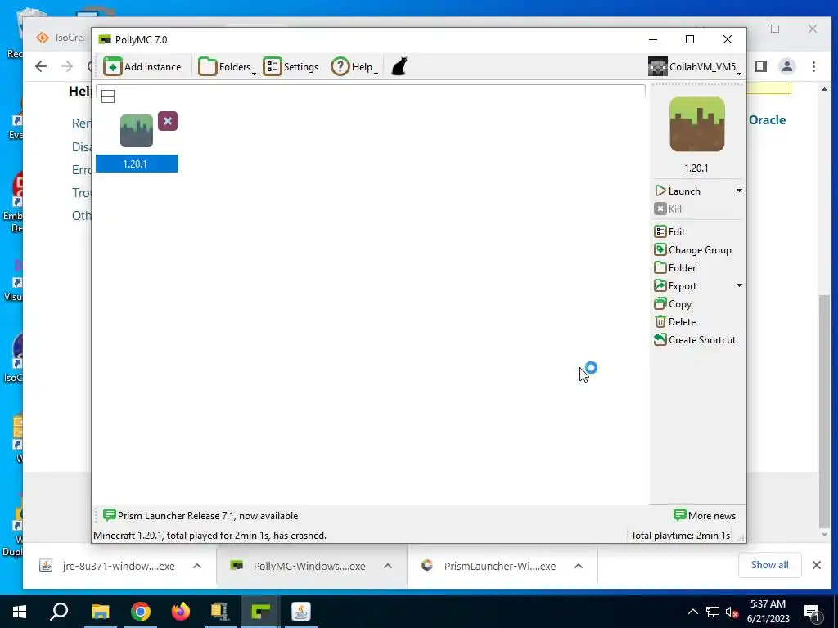Show hidden system tray icons
Viewport: 838px width, 628px height.
[x=692, y=612]
